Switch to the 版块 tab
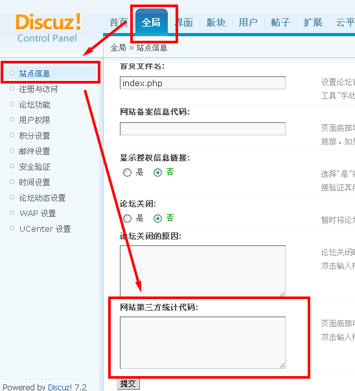The image size is (355, 391). click(216, 23)
